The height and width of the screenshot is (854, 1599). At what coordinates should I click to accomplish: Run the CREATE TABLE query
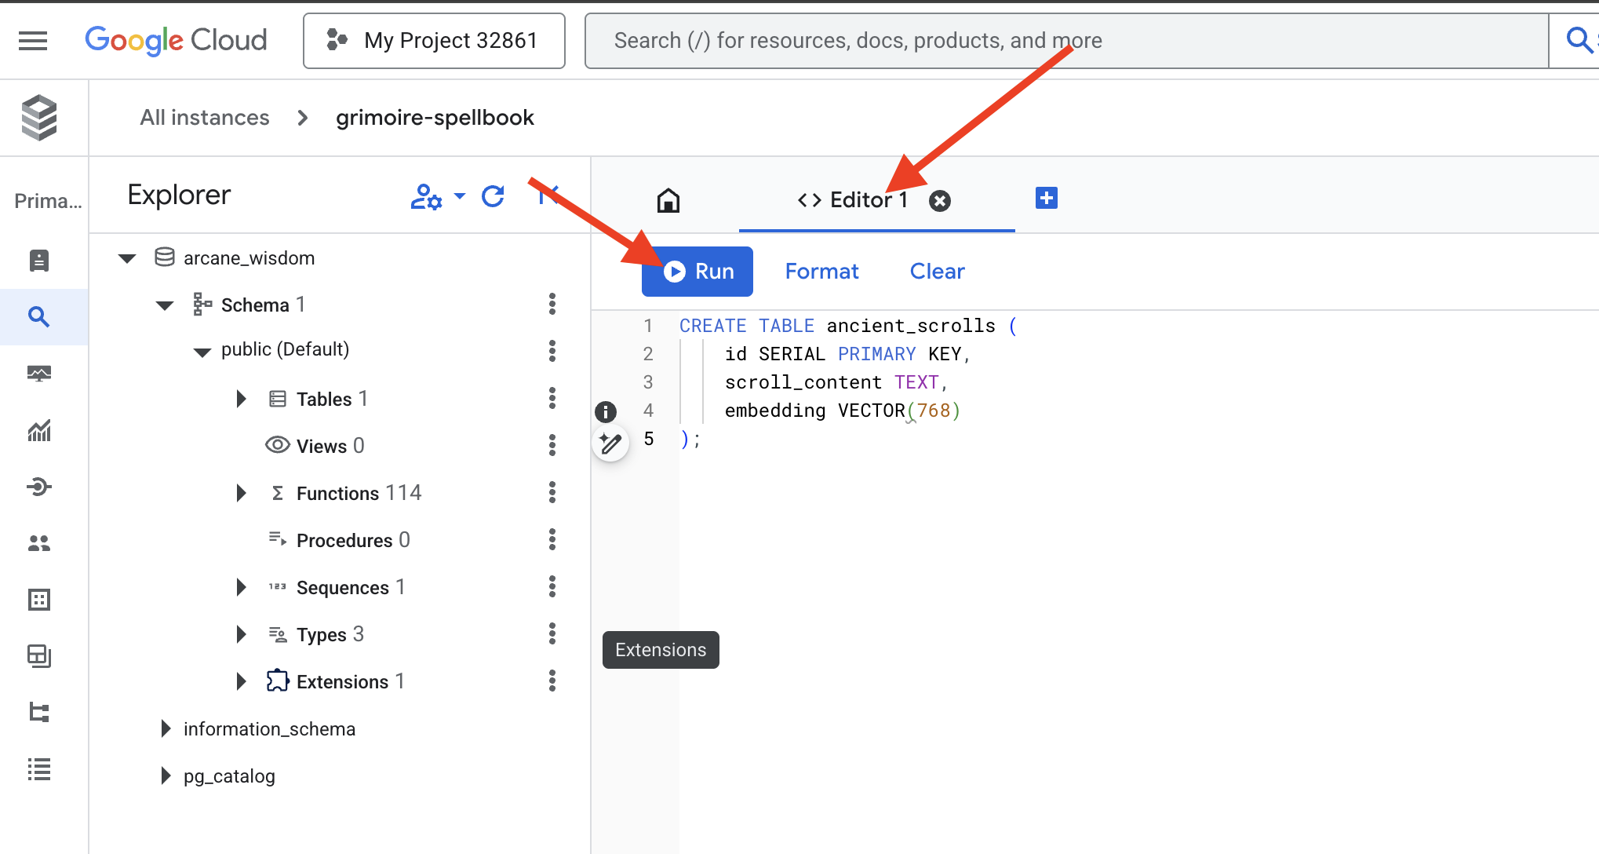[697, 271]
